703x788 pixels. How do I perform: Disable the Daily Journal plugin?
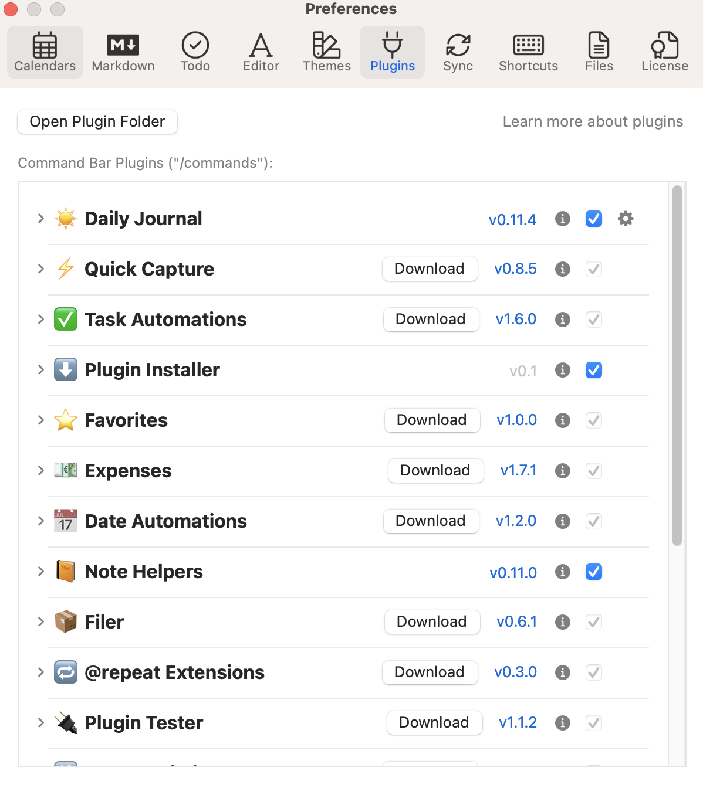pos(593,219)
